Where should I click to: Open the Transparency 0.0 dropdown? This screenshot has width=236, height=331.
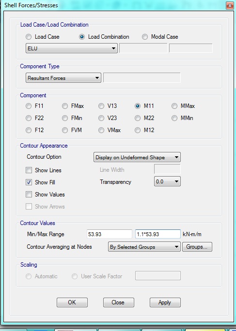coord(167,181)
